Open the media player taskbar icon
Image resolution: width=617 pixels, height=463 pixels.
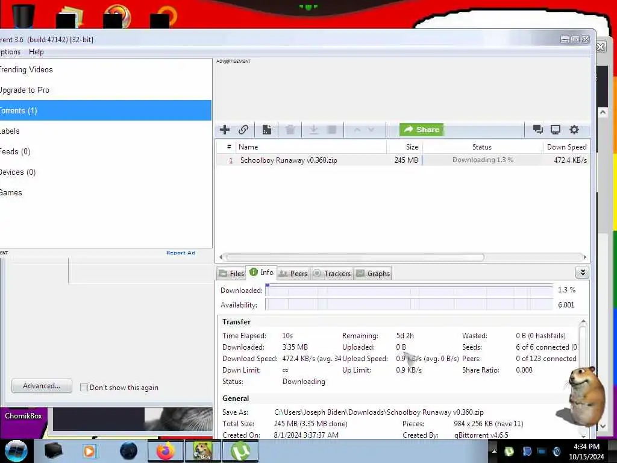[89, 451]
